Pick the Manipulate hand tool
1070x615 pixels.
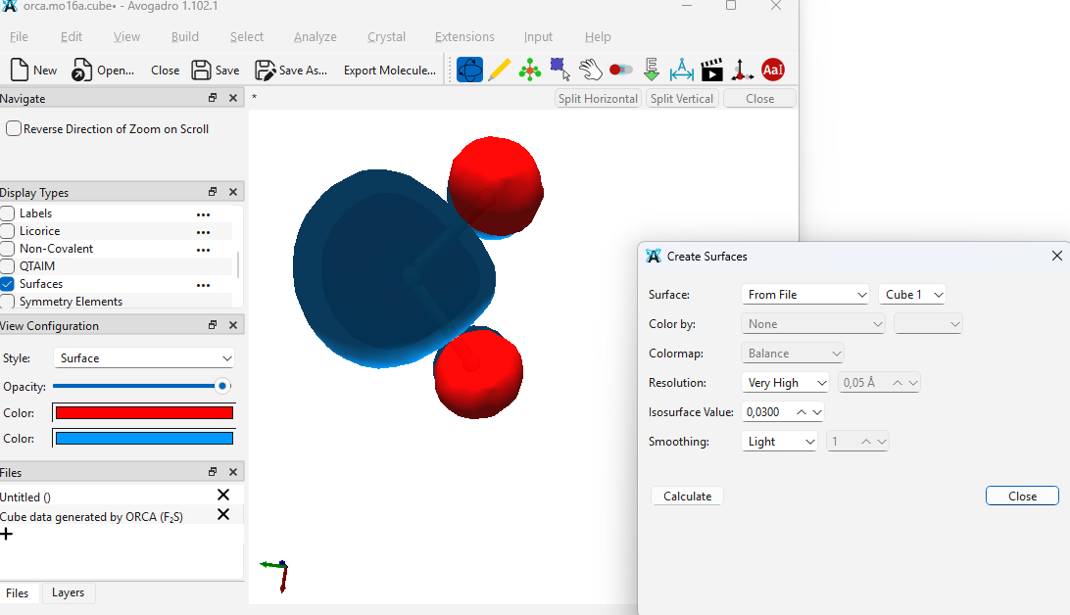[x=590, y=70]
